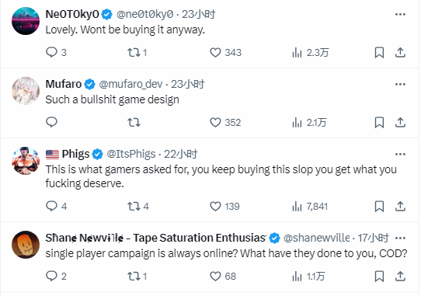Viewport: 421px width, 296px height.
Task: Click Shane Newville display name
Action: tap(155, 238)
